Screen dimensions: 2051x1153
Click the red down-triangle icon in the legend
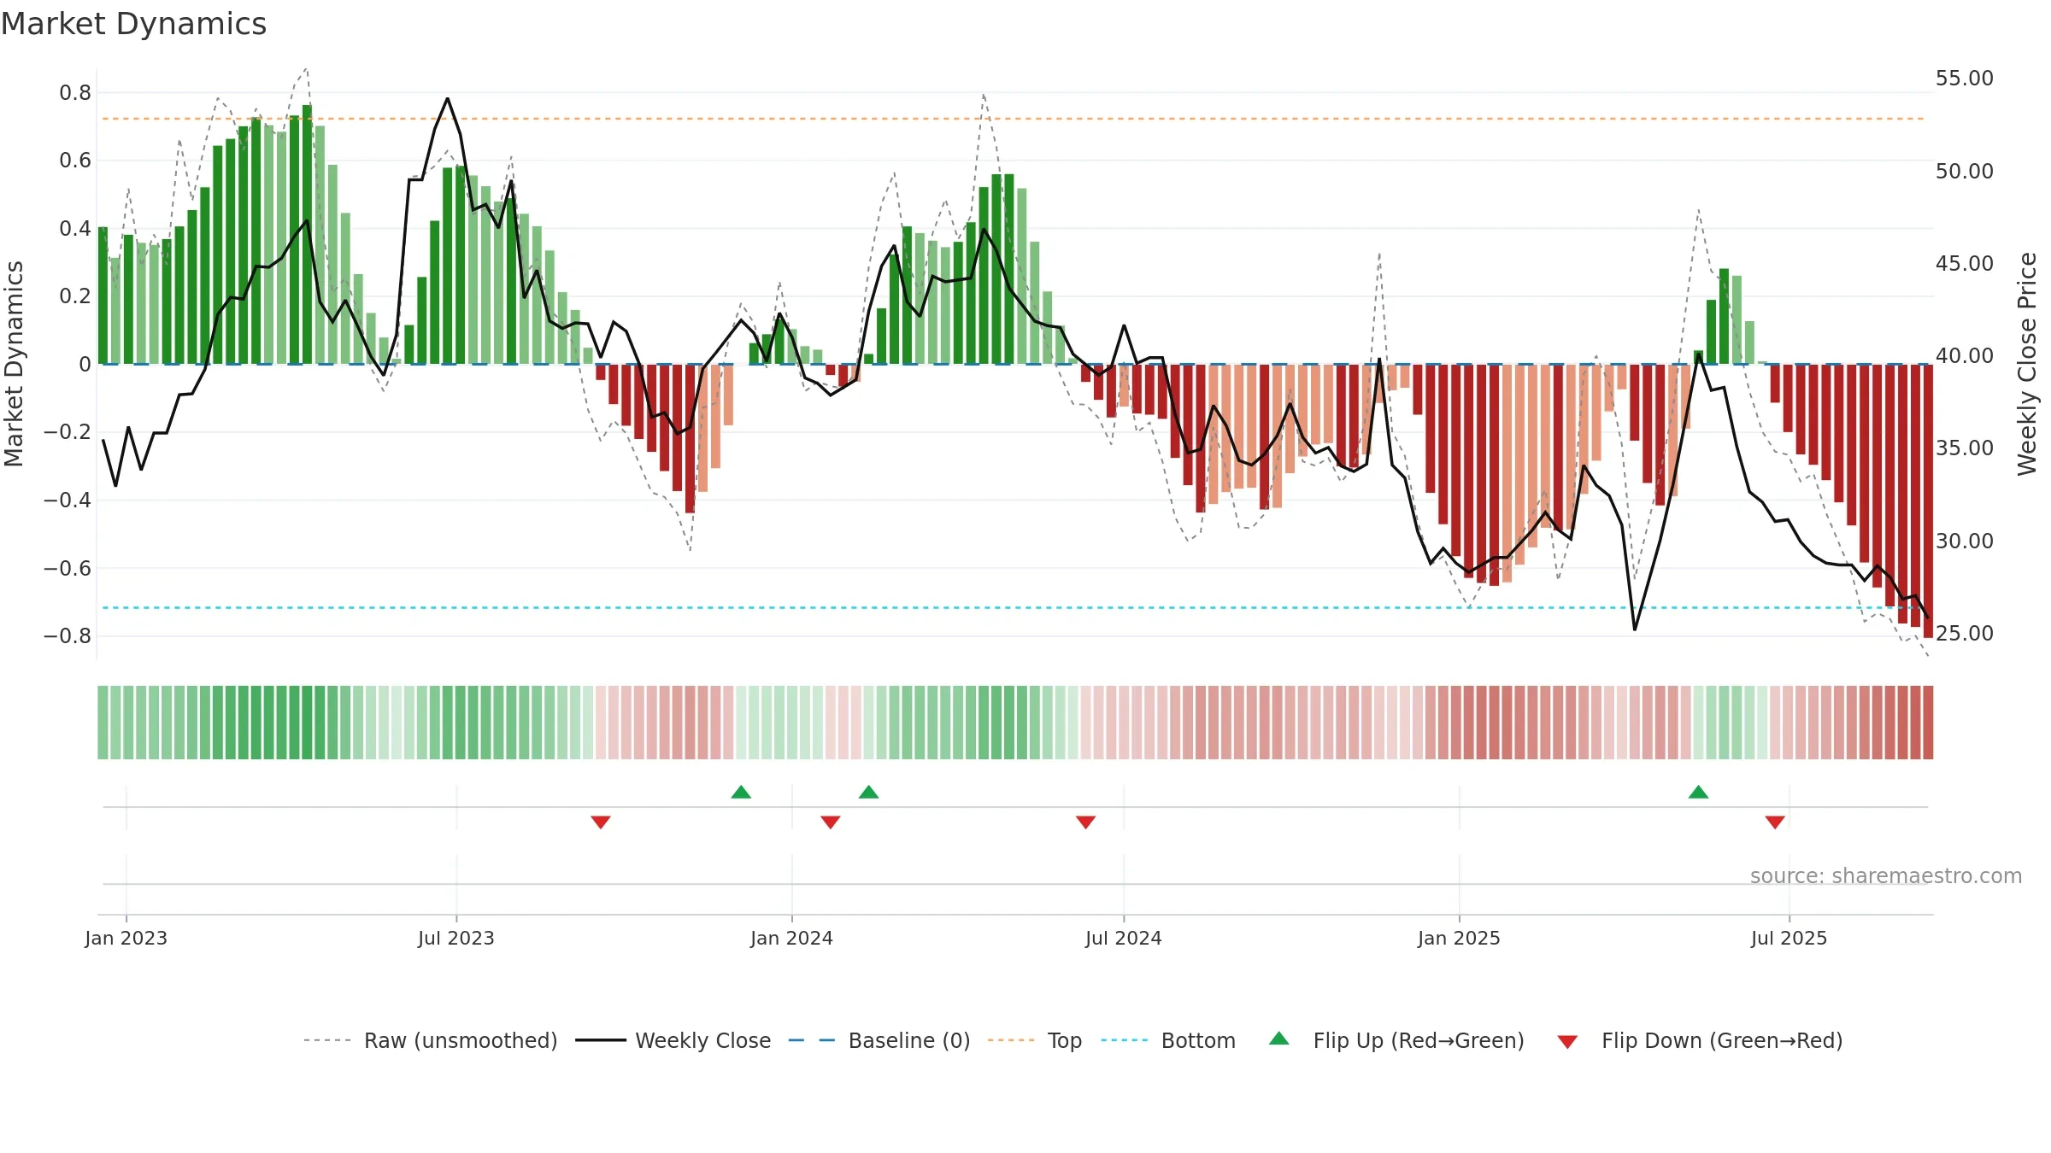[x=1567, y=1042]
